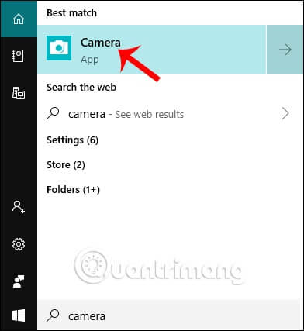Expand the Settings (6) category

pos(72,140)
